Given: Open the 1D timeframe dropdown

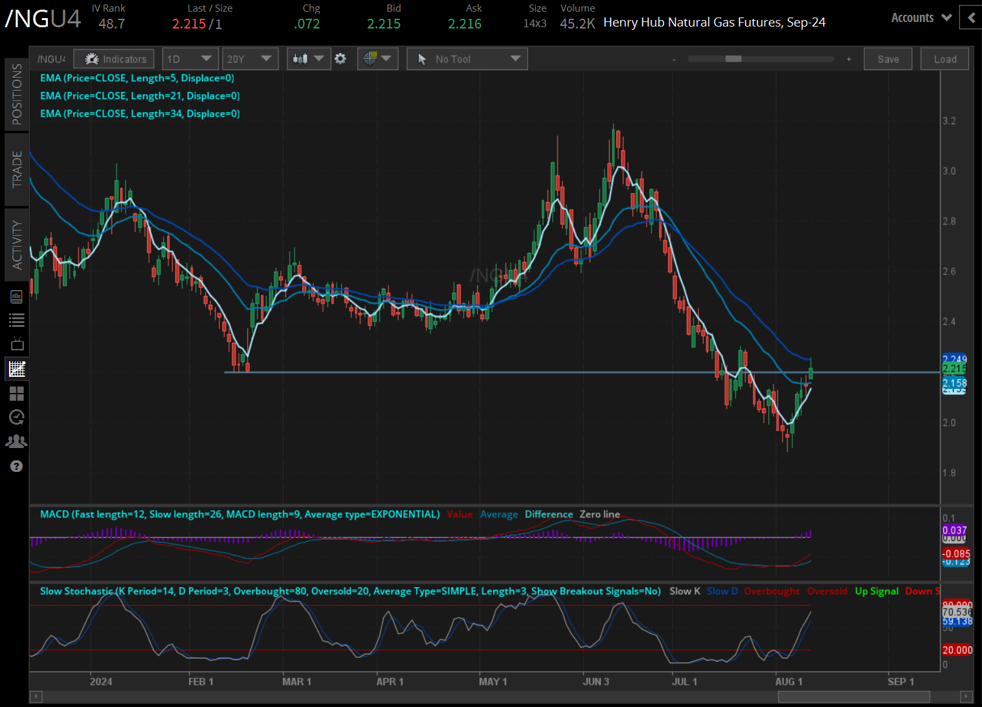Looking at the screenshot, I should [x=190, y=58].
